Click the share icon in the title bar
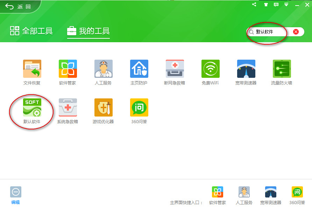This screenshot has height=209, width=312. point(254,5)
